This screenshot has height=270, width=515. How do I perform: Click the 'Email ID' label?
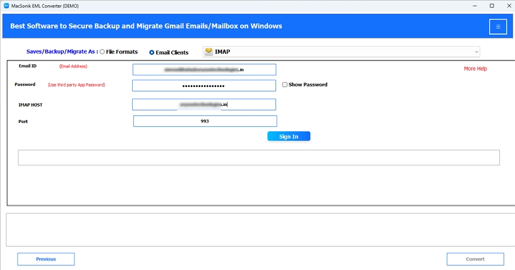[28, 66]
